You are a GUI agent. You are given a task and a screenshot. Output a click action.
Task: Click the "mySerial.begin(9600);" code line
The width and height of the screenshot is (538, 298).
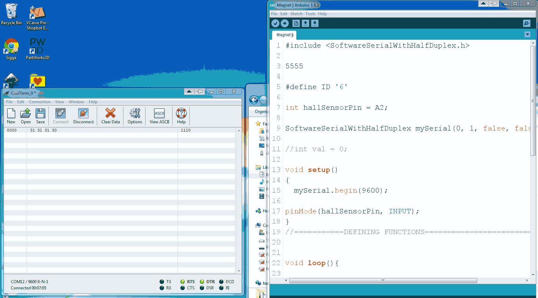click(341, 191)
